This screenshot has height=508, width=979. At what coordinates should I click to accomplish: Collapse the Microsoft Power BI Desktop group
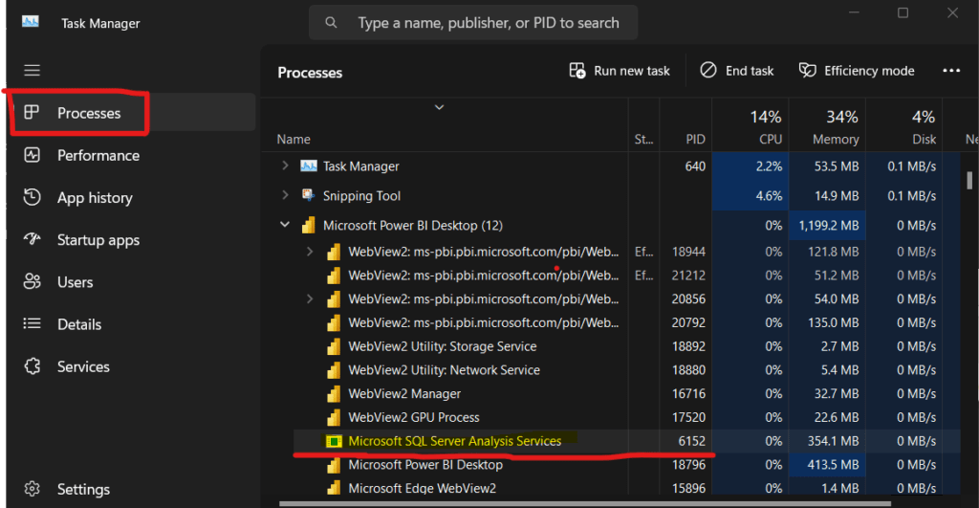[285, 224]
